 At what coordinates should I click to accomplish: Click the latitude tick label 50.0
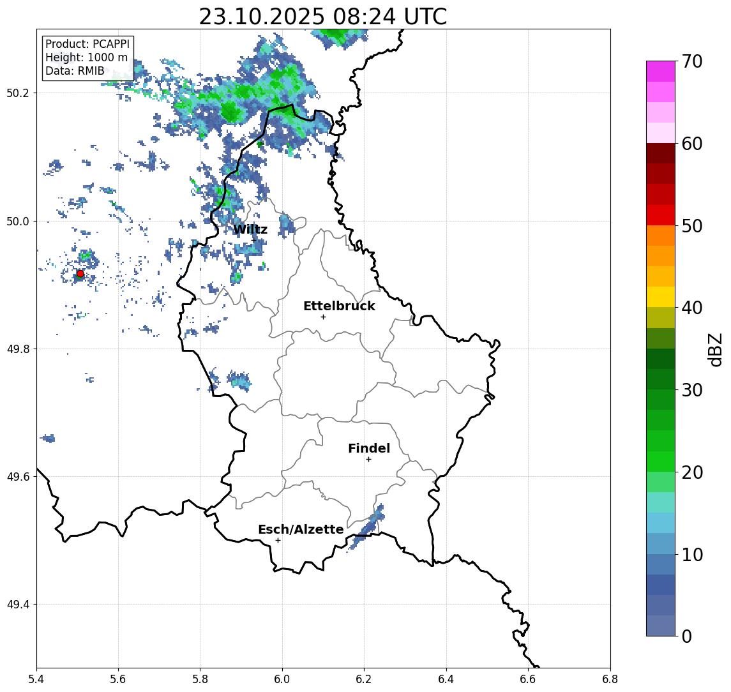pyautogui.click(x=18, y=221)
